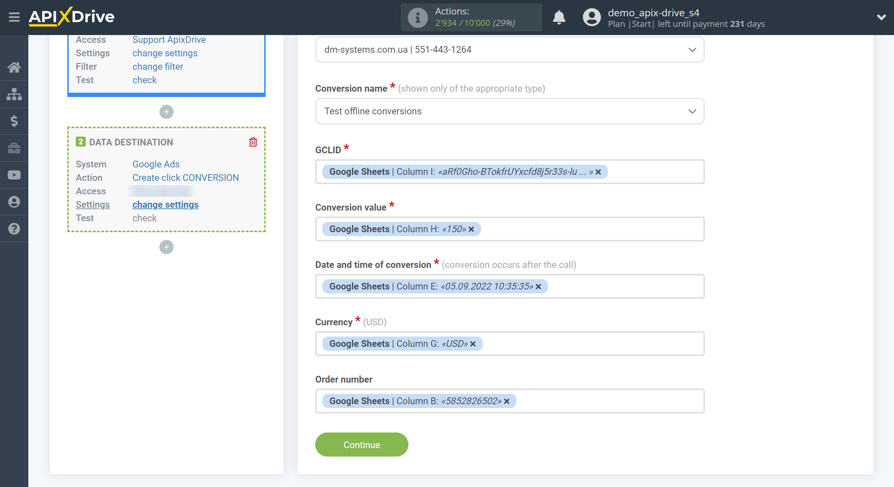The image size is (894, 487).
Task: Click the Order number input field
Action: (x=509, y=401)
